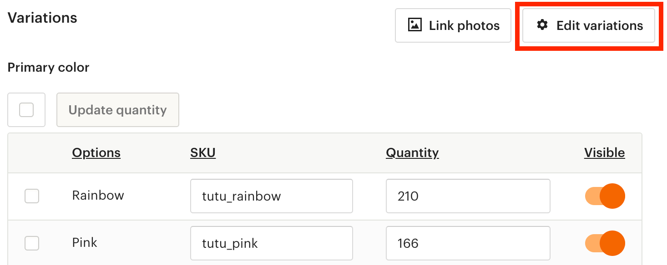Check the checkbox for the Rainbow variation
This screenshot has width=667, height=265.
[31, 196]
